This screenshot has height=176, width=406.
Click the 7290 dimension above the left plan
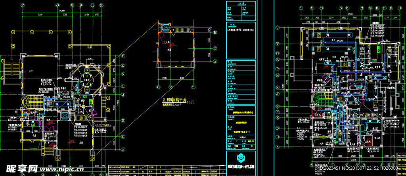tap(40, 14)
